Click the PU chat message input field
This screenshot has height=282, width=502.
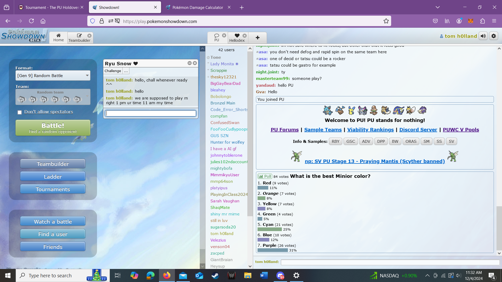pyautogui.click(x=390, y=262)
